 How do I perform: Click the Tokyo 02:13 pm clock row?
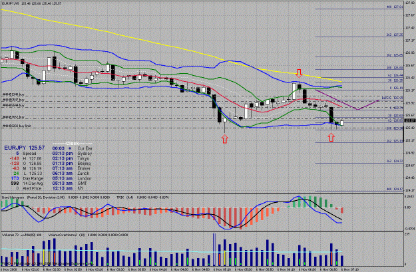71,158
